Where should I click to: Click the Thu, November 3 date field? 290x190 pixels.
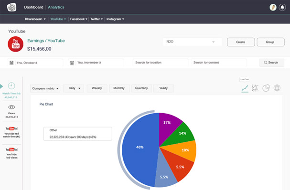pyautogui.click(x=96, y=63)
